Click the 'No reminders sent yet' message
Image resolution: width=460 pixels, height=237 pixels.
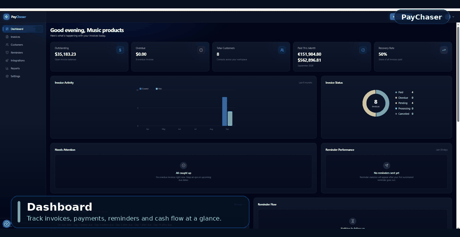tap(386, 173)
